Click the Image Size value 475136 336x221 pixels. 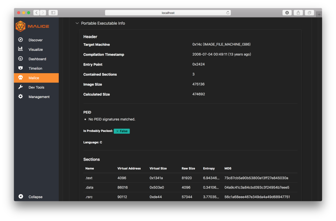click(199, 84)
